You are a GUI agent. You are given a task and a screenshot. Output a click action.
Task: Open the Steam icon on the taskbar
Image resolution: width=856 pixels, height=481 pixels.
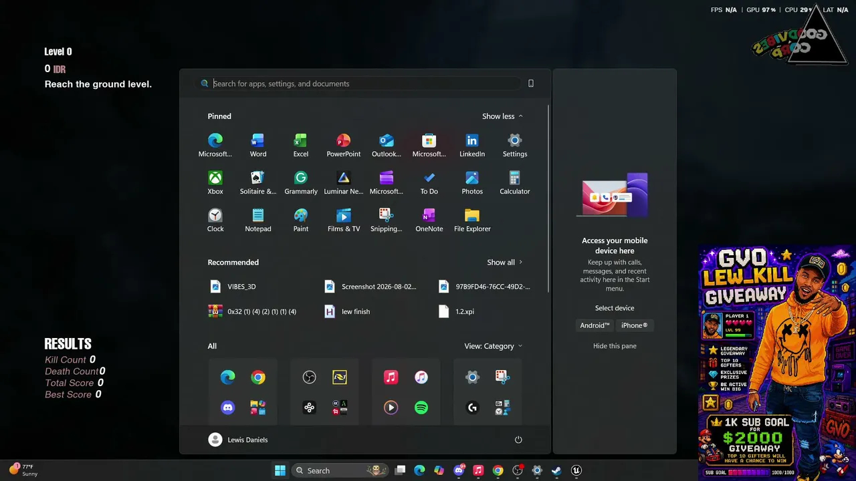click(x=556, y=470)
